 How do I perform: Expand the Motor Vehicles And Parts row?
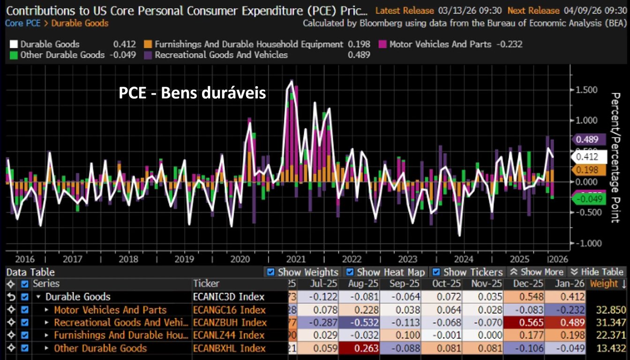(47, 310)
